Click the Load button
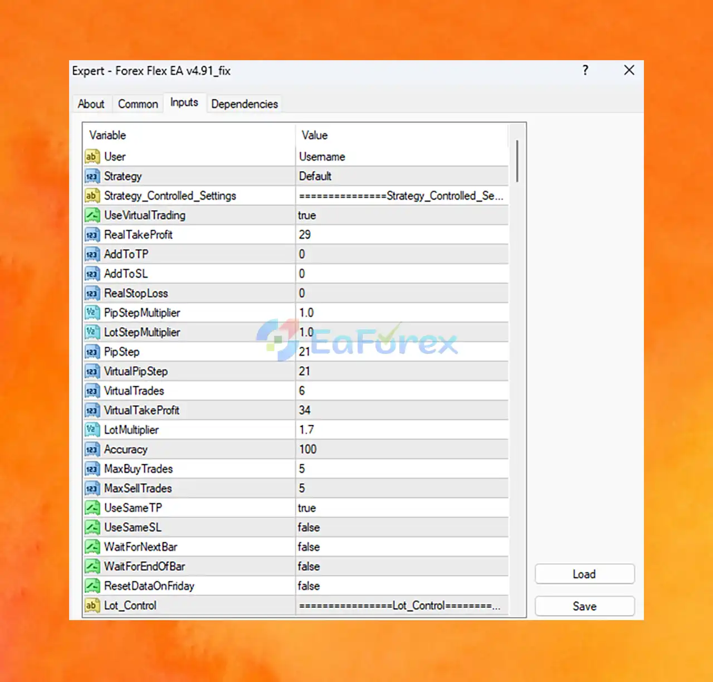This screenshot has height=682, width=713. pos(584,574)
